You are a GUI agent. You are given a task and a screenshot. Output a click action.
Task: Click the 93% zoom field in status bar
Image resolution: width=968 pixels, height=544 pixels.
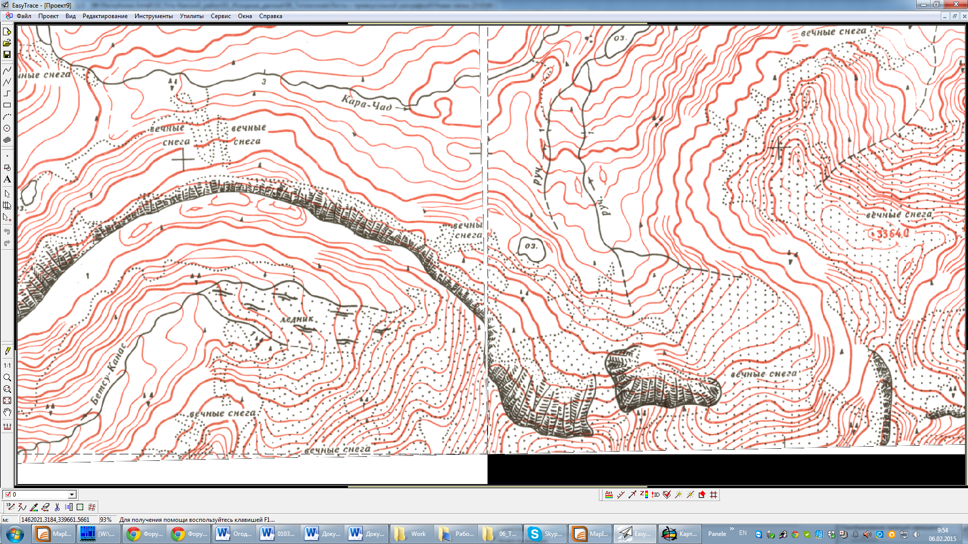(x=106, y=520)
